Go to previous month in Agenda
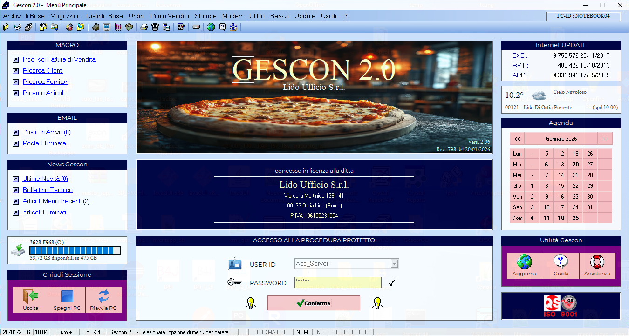The height and width of the screenshot is (336, 629). click(517, 139)
